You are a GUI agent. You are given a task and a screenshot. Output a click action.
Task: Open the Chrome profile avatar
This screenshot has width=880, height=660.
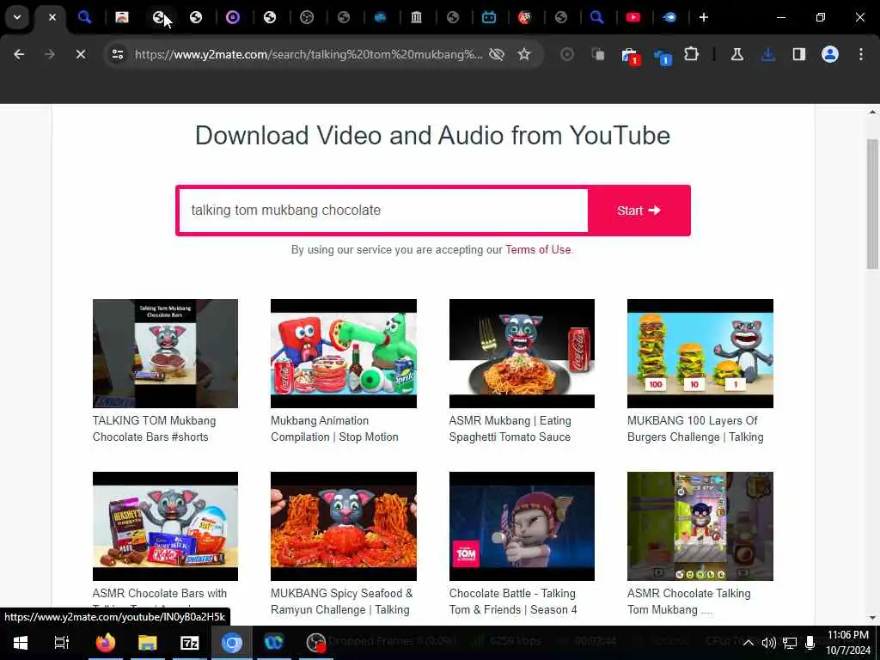[x=830, y=54]
